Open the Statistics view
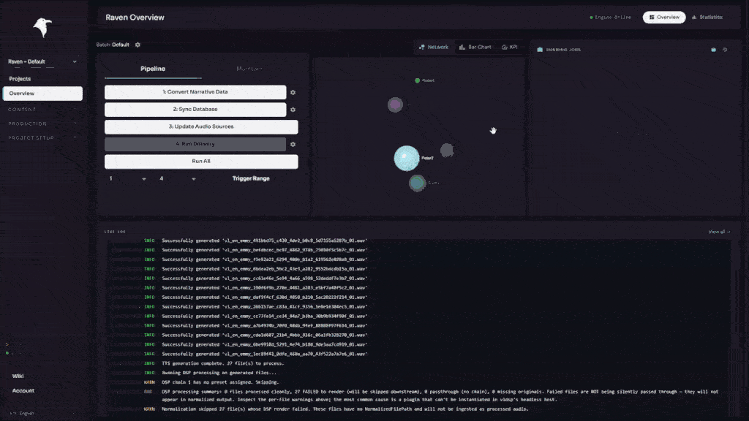This screenshot has width=749, height=421. click(707, 18)
